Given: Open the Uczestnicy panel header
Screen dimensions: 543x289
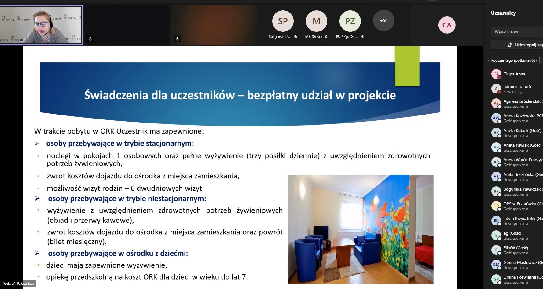Looking at the screenshot, I should pyautogui.click(x=503, y=13).
